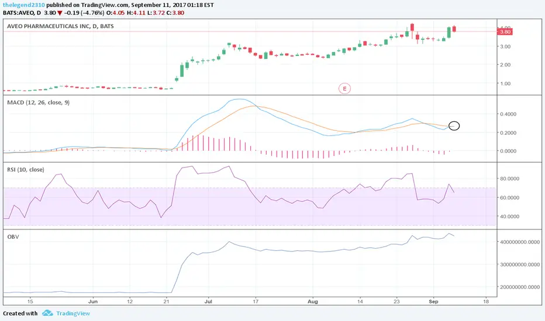
Task: Click the 200000000.0000 OBV axis label
Action: point(520,287)
